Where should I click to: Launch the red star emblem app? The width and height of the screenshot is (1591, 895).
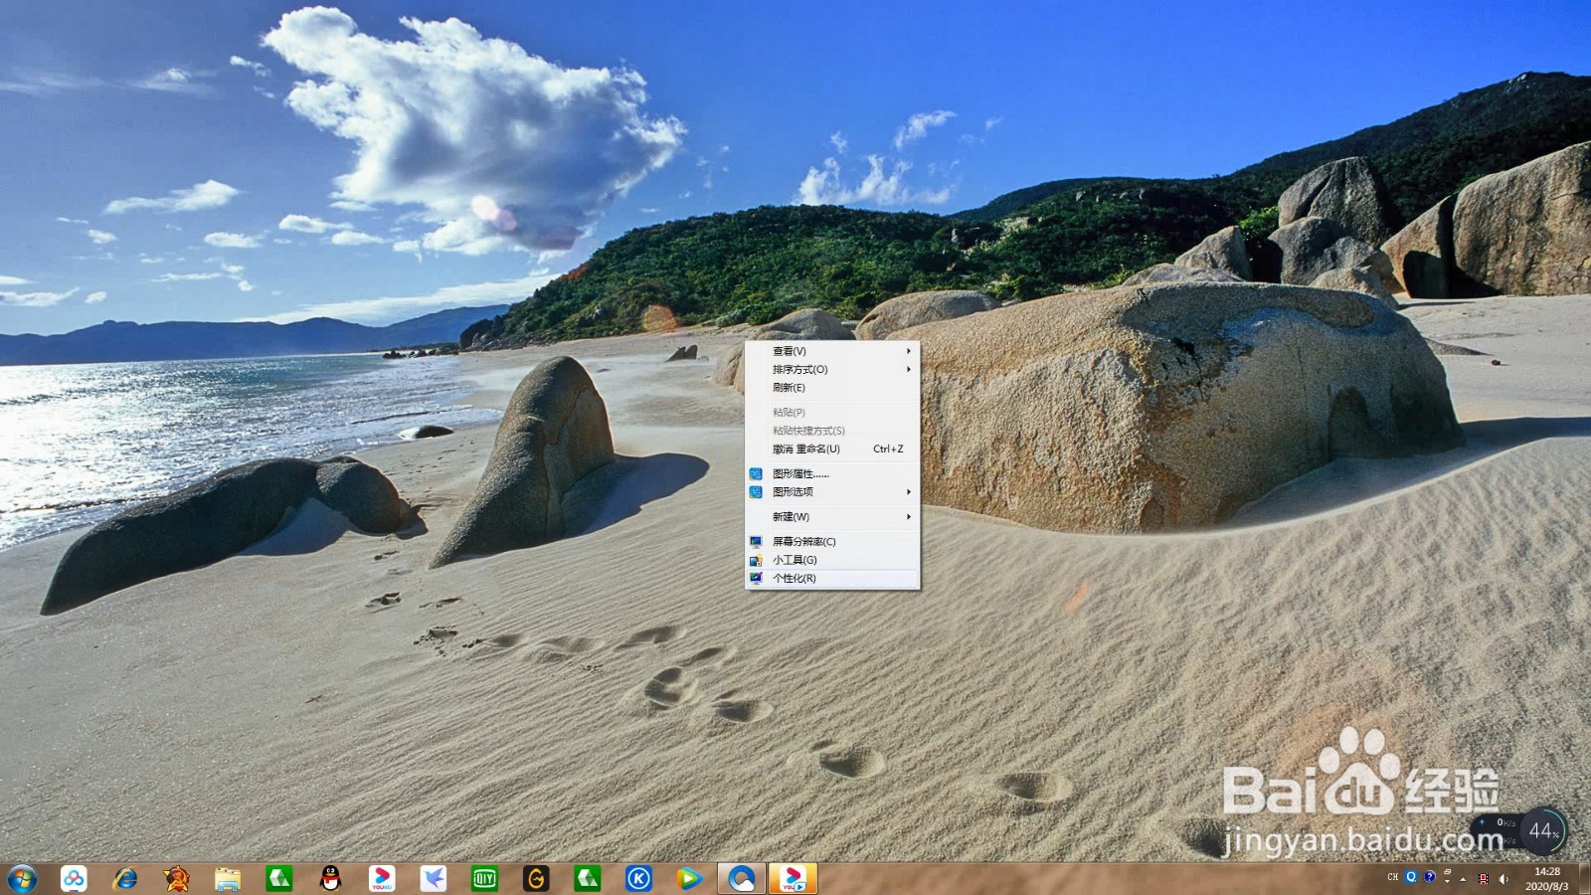[177, 878]
